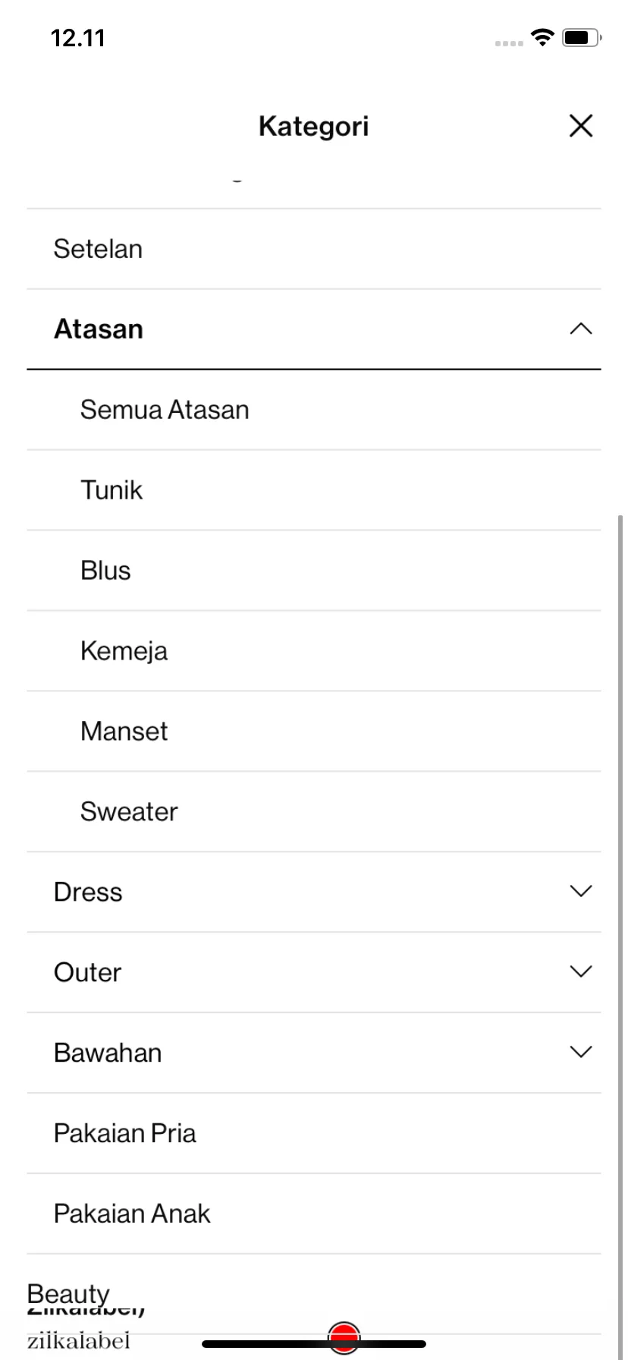The height and width of the screenshot is (1360, 628).
Task: Select Semua Atasan subcategory
Action: 314,410
